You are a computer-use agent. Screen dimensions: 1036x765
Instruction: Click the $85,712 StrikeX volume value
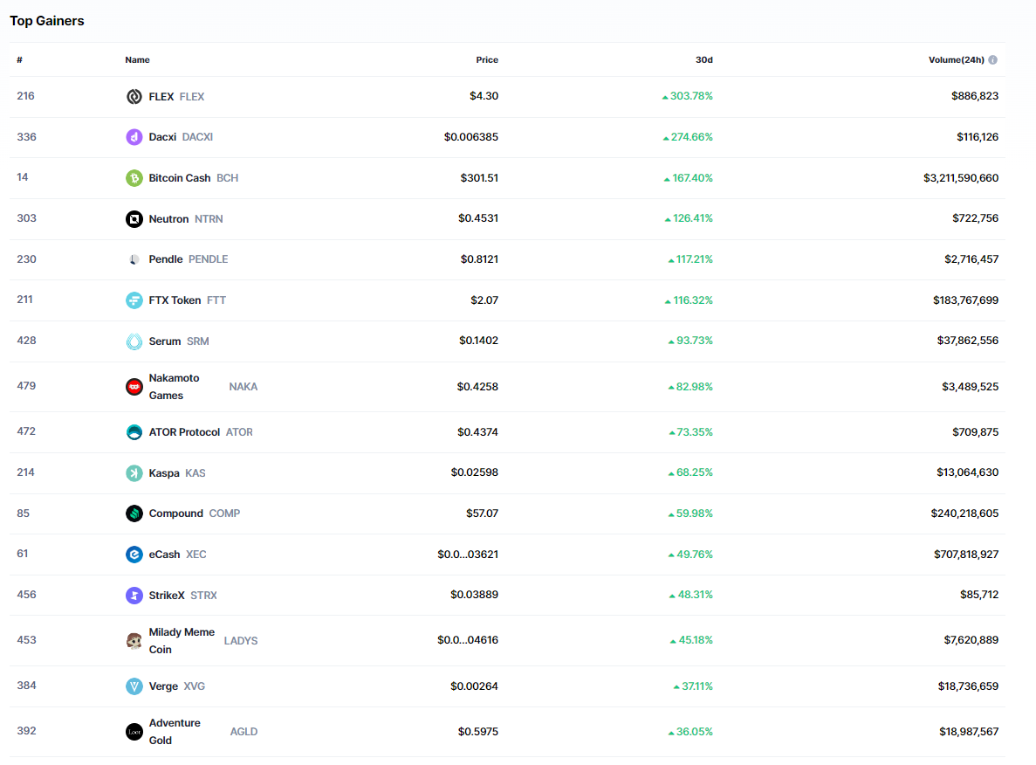coord(979,595)
